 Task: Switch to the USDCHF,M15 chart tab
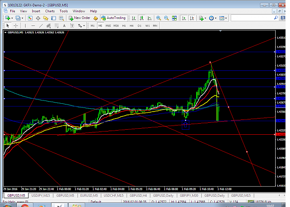pos(114,195)
